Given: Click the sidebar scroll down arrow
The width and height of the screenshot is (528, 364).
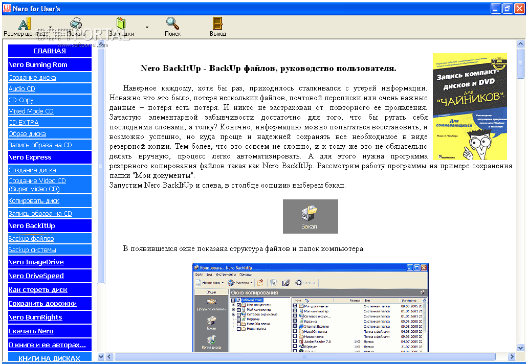Looking at the screenshot, I should click(101, 357).
